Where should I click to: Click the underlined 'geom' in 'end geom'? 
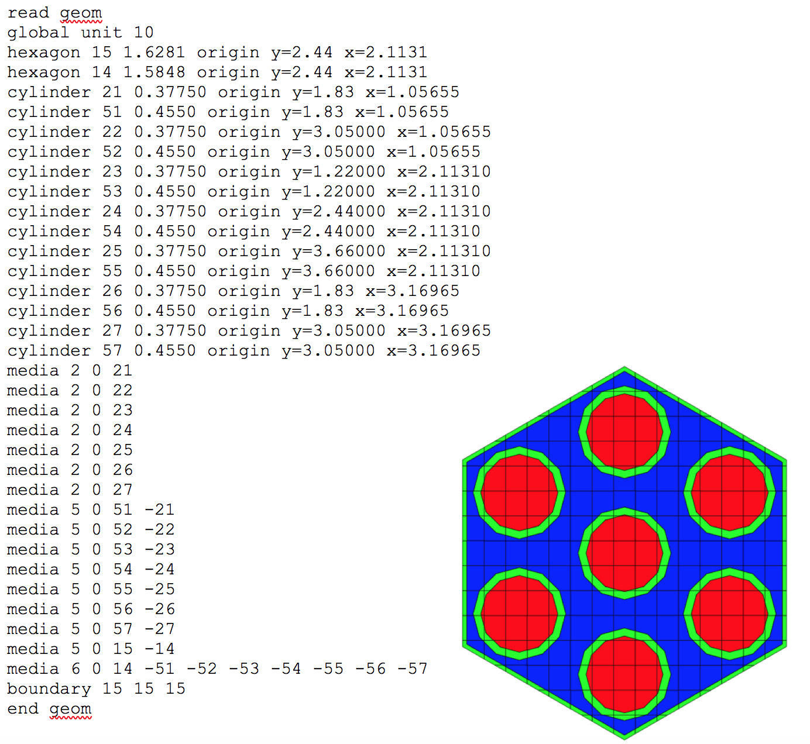coord(70,709)
